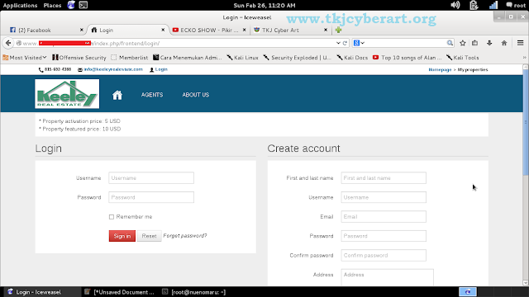Focus the First and last name field

384,178
